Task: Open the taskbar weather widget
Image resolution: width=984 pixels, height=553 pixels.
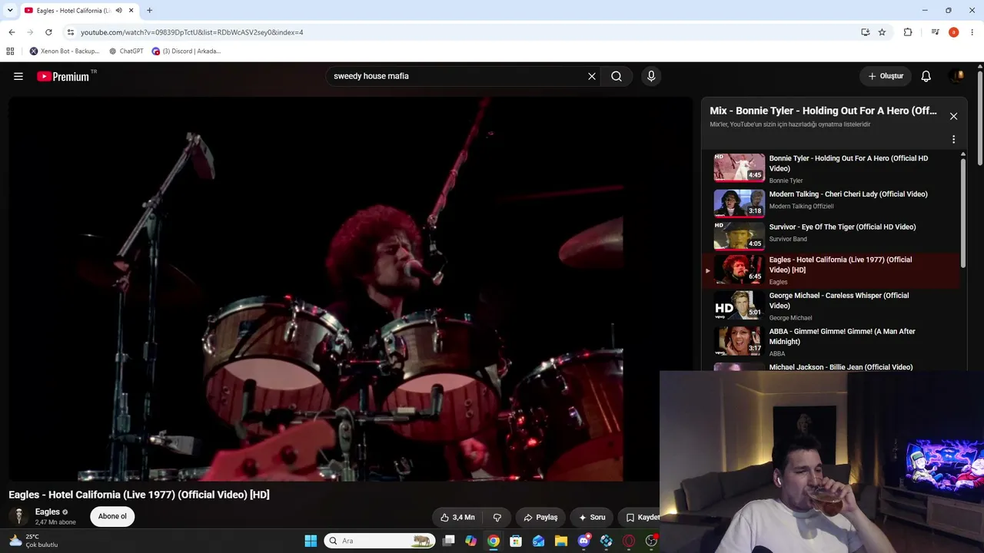Action: pyautogui.click(x=33, y=541)
